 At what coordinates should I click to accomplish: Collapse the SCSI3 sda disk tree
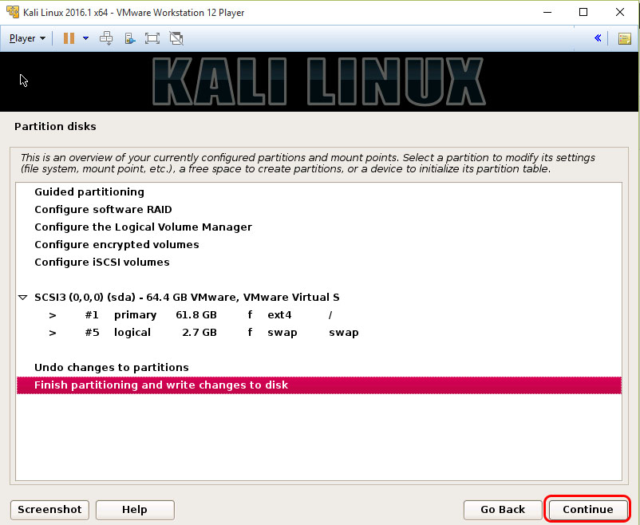(23, 298)
